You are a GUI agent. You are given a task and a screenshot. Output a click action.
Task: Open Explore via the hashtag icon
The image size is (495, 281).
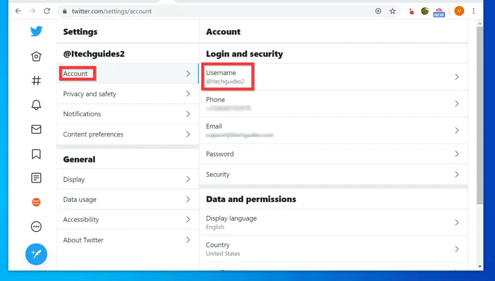[x=36, y=80]
